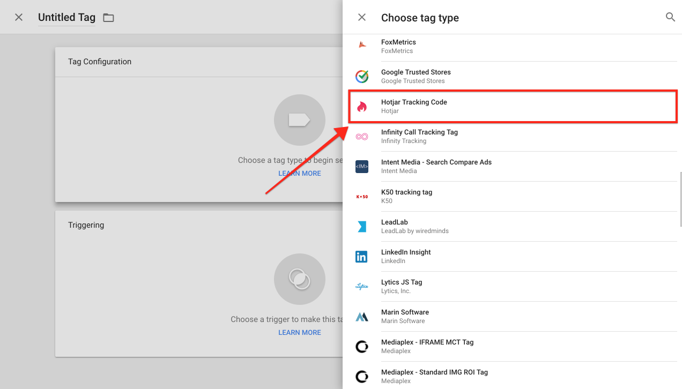The width and height of the screenshot is (682, 389).
Task: Open the folder icon beside Untitled Tag
Action: click(x=108, y=18)
